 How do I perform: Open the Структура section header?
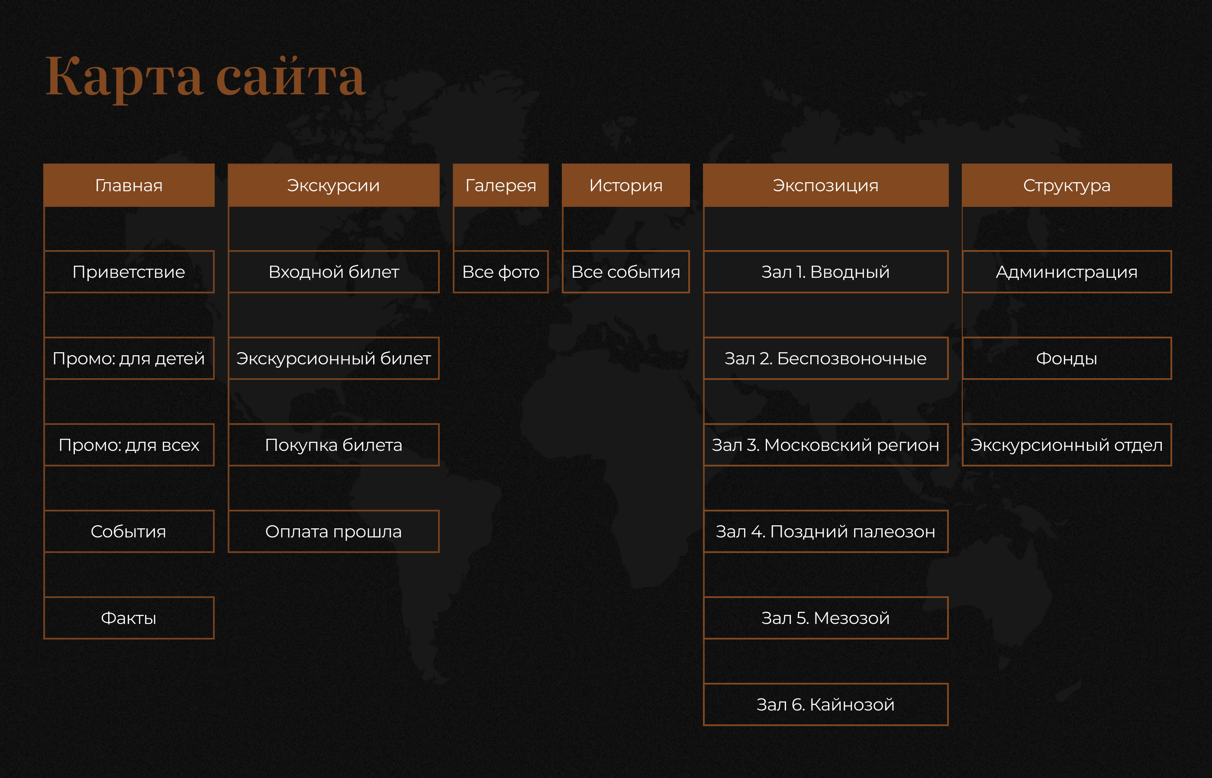[1067, 185]
